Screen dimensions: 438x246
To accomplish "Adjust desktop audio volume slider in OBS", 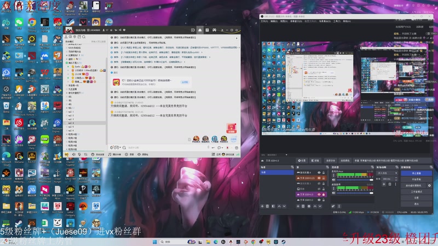I will [355, 193].
